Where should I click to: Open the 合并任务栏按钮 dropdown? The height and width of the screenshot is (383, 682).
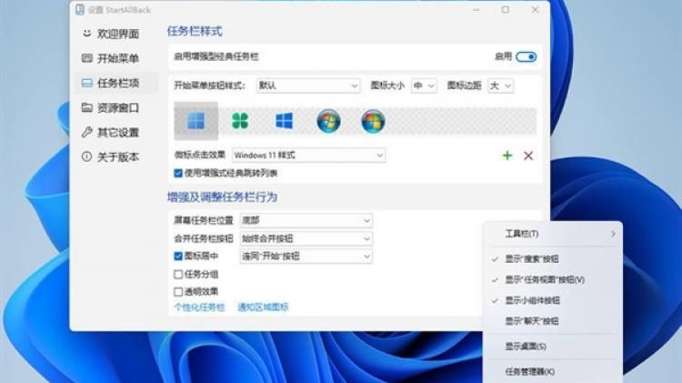[x=306, y=238]
